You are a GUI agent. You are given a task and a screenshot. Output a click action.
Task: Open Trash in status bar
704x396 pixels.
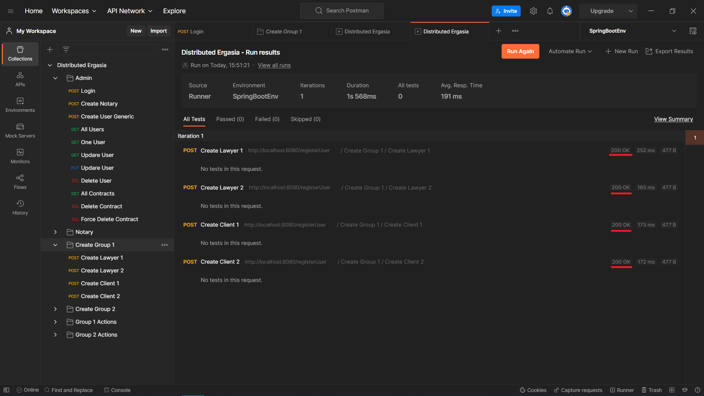(x=652, y=390)
